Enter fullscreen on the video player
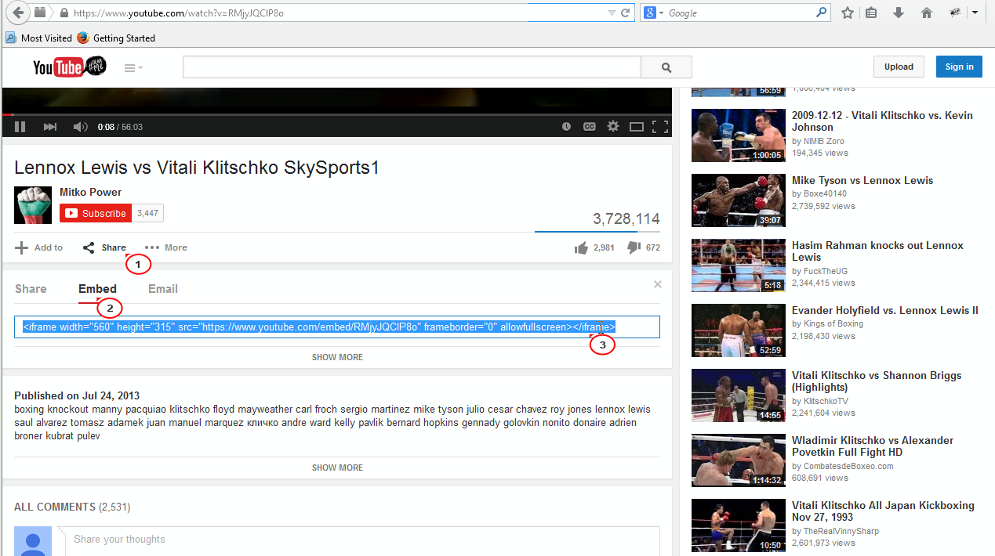Image resolution: width=995 pixels, height=556 pixels. click(660, 126)
